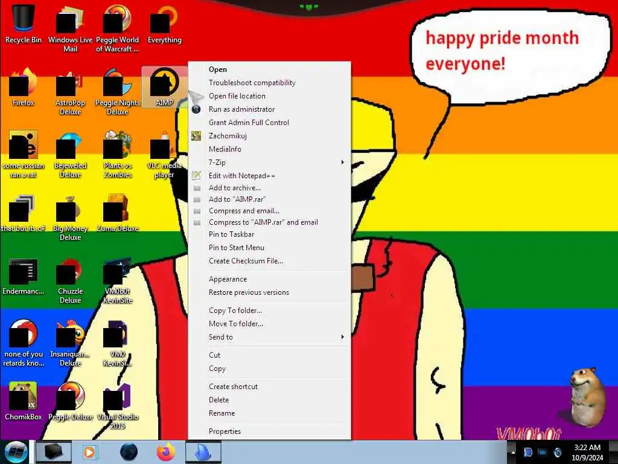Viewport: 618px width, 464px height.
Task: Select the Endermanc... desktop icon
Action: 24,276
